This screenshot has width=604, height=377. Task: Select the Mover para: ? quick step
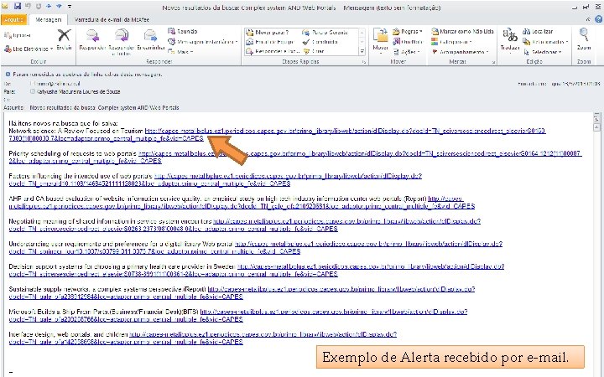pyautogui.click(x=268, y=33)
